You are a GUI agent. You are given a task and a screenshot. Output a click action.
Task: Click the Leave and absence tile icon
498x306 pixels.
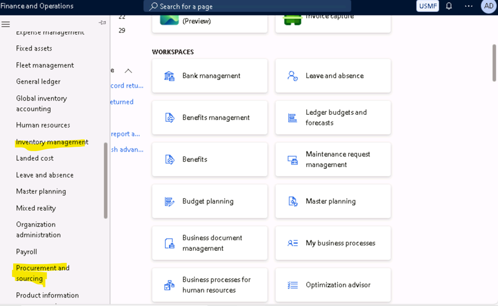(x=292, y=76)
